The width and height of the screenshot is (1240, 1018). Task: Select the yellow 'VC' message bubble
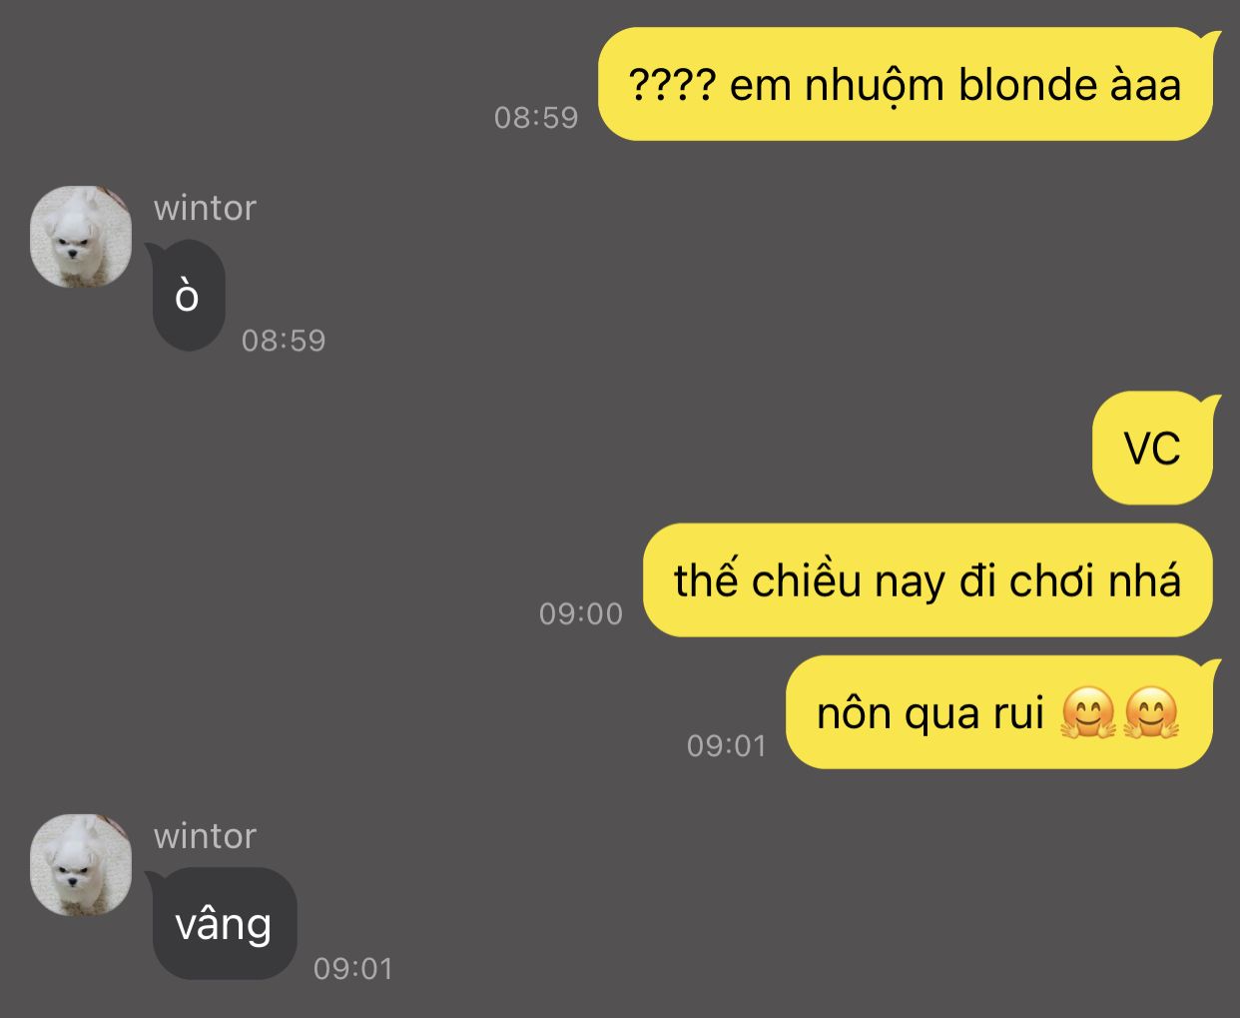click(1153, 449)
